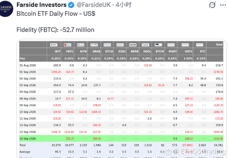Viewport: 228px width, 158px height.
Task: Click the Fee row label
Action: point(22,58)
